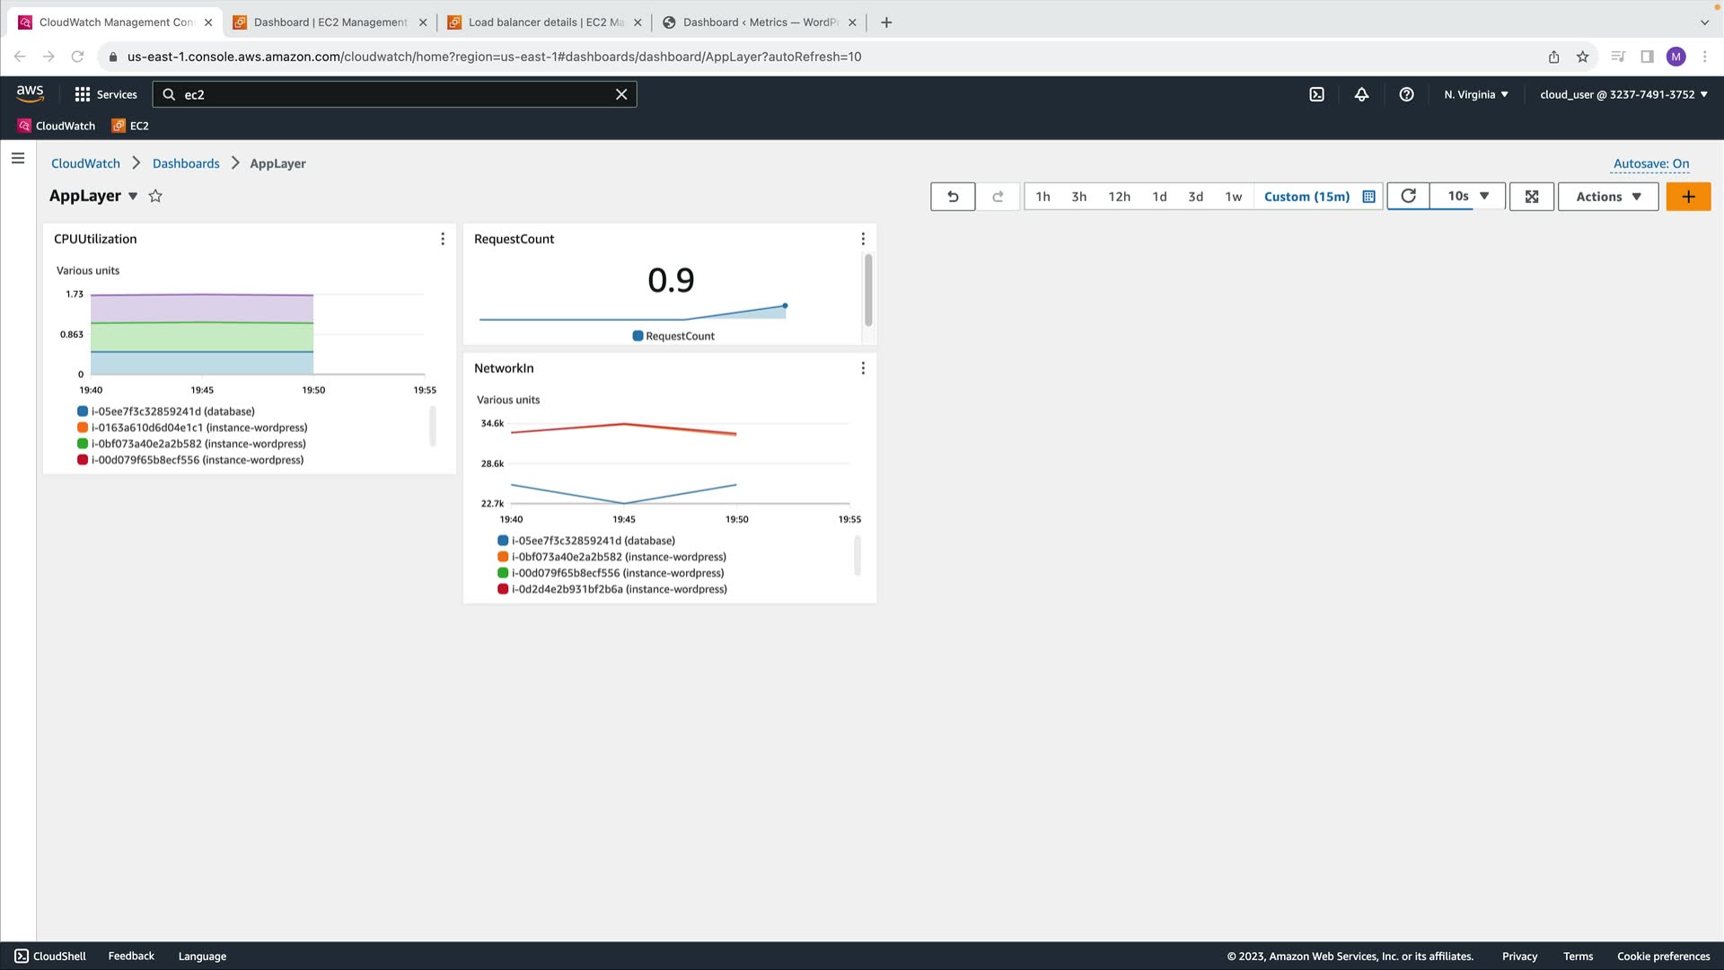1724x970 pixels.
Task: Click the red instance-wordpress swatch in the NetworkIn legend
Action: tap(503, 589)
